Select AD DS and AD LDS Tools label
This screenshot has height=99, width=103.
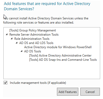(x=36, y=43)
